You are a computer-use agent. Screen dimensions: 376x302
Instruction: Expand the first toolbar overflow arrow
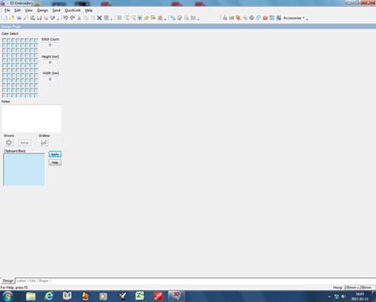point(58,19)
